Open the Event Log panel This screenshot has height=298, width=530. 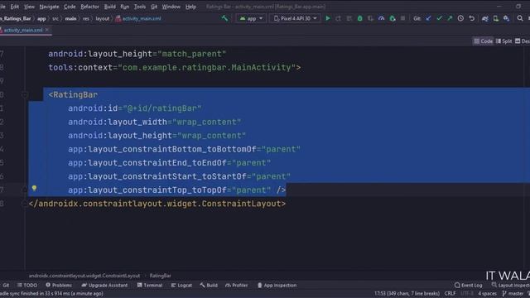[468, 285]
